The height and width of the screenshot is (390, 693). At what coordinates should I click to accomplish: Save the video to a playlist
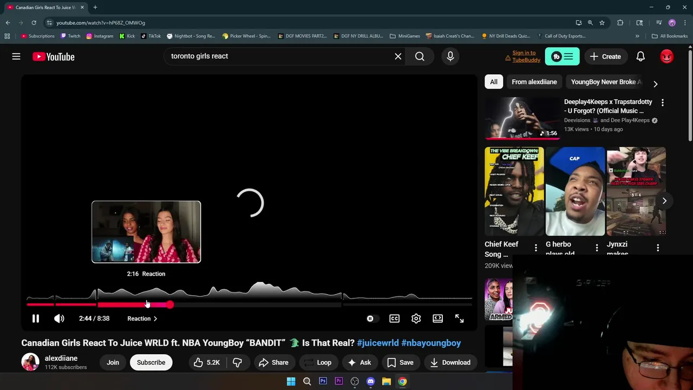(400, 362)
